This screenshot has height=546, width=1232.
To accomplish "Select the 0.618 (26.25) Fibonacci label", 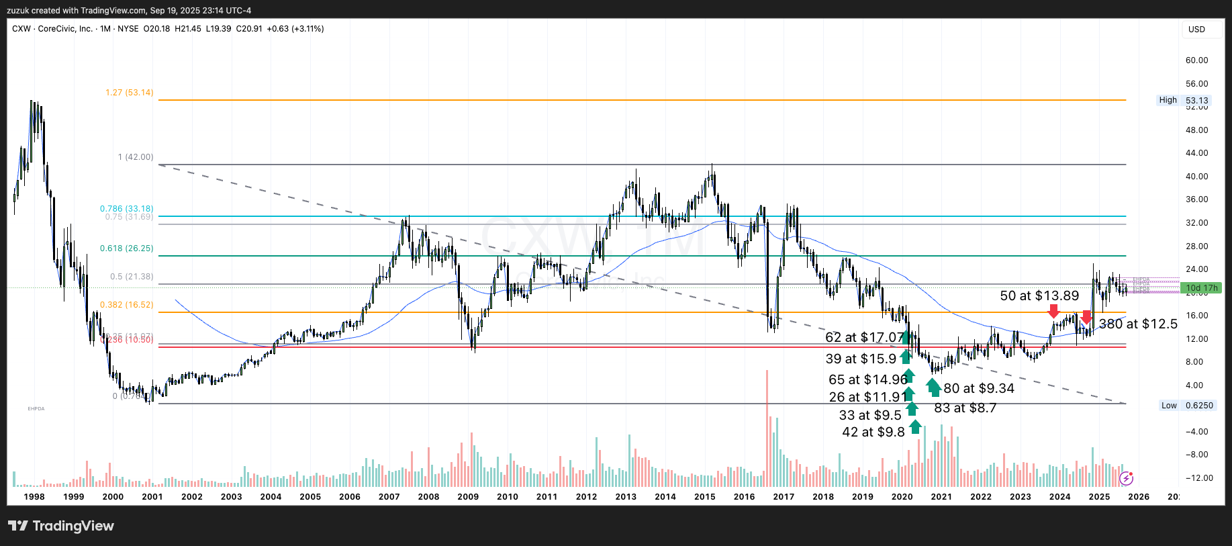I will point(126,248).
